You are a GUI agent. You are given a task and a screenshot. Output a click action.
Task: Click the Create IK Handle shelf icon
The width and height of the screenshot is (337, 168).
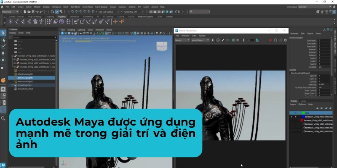click(23, 21)
